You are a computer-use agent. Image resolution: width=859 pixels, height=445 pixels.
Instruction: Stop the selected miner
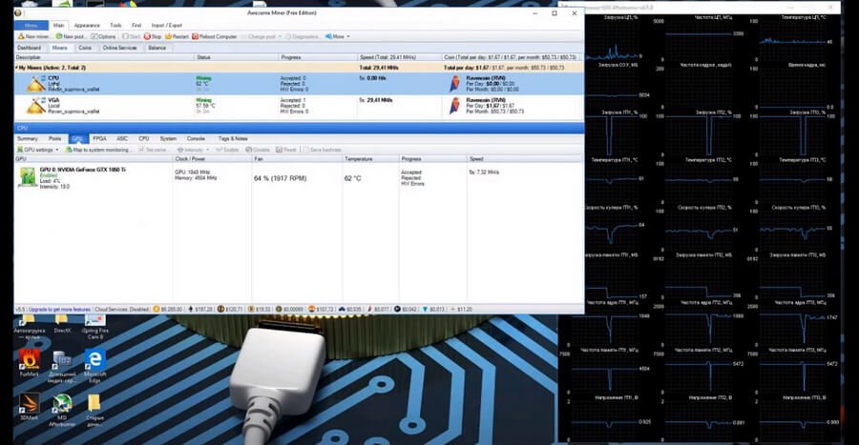[x=153, y=36]
